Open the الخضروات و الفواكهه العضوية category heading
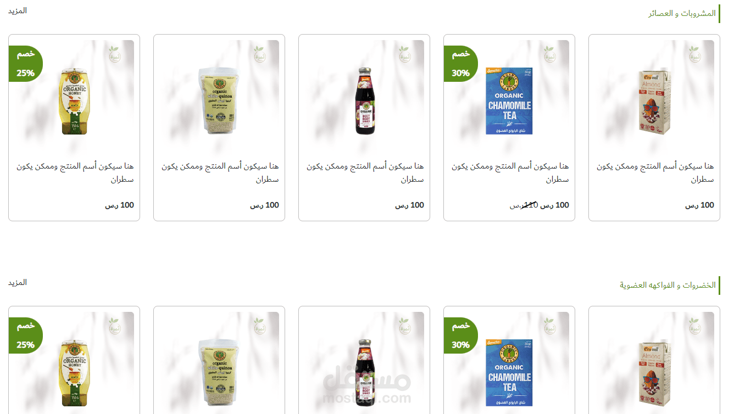The image size is (734, 414). point(668,285)
